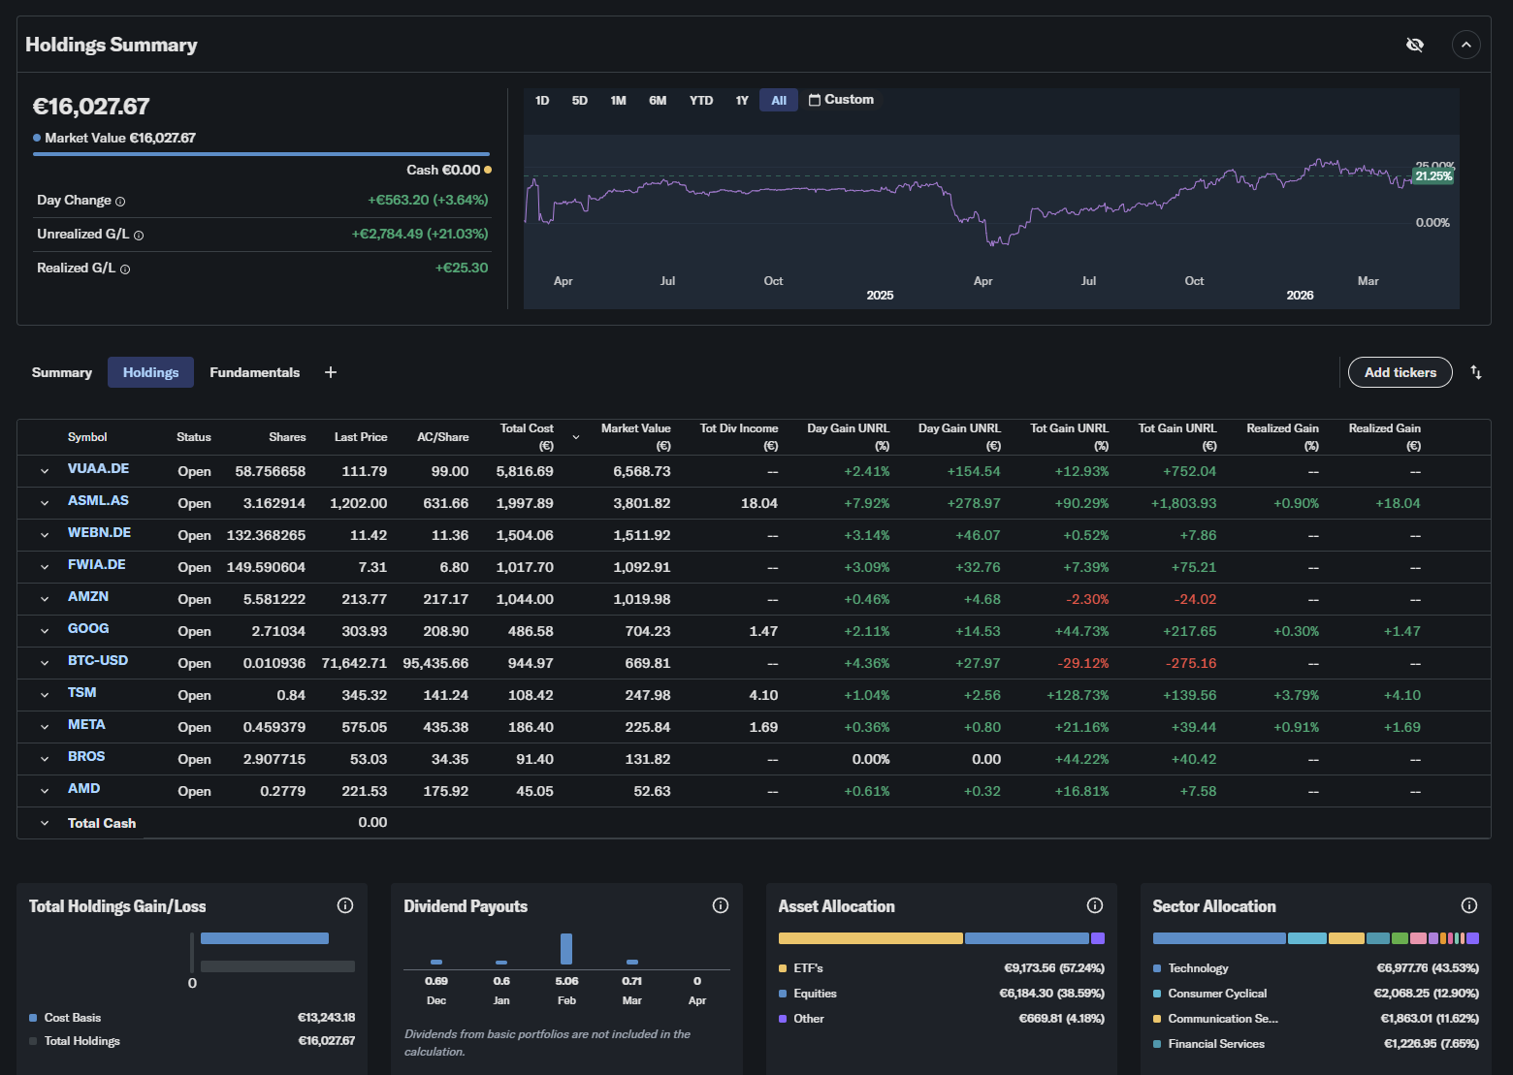The width and height of the screenshot is (1513, 1075).
Task: Open Dividend Payouts info icon
Action: pyautogui.click(x=720, y=905)
